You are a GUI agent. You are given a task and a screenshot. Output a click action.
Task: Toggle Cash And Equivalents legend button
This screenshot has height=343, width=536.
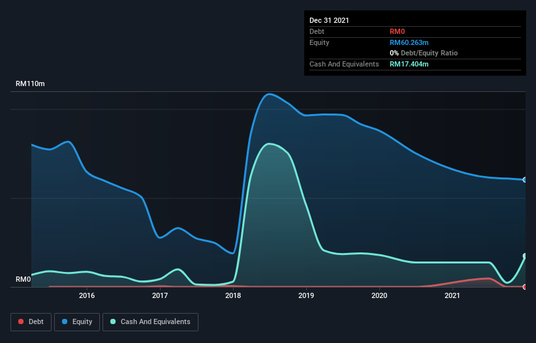pos(150,322)
